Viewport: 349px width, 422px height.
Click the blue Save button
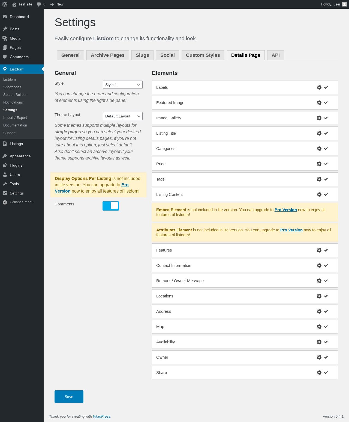(69, 397)
